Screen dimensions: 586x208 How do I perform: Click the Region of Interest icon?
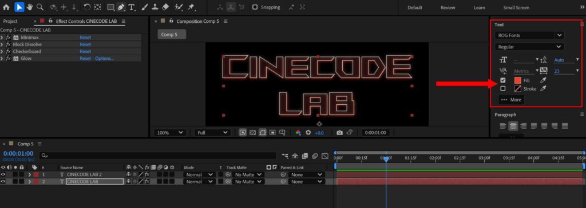click(272, 132)
